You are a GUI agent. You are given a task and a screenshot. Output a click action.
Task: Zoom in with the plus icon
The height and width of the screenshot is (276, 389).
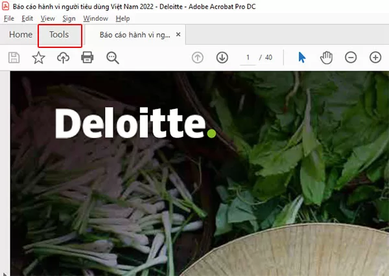pos(375,58)
